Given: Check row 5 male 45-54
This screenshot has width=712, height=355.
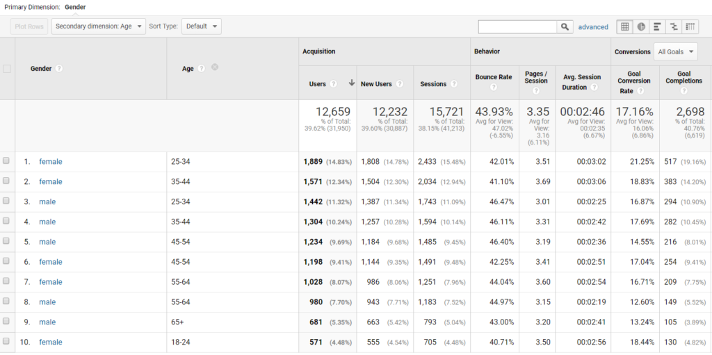Looking at the screenshot, I should [x=6, y=241].
